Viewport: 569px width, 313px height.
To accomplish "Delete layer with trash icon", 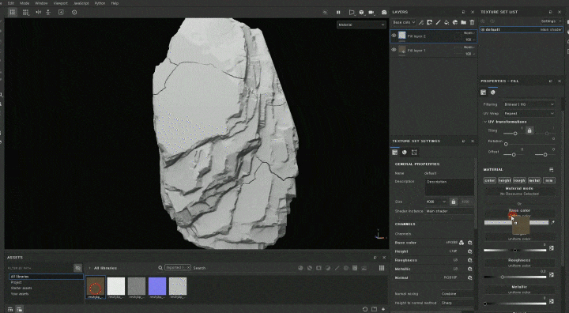I will [472, 22].
